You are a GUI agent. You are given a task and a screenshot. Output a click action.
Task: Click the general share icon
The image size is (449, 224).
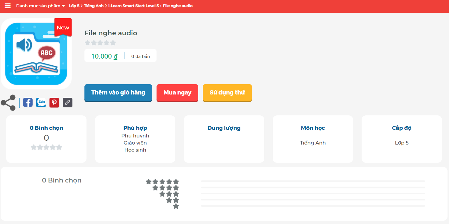click(x=8, y=103)
